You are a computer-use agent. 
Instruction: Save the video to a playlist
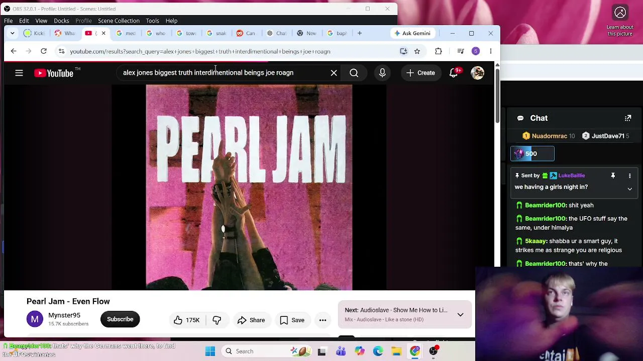(292, 320)
